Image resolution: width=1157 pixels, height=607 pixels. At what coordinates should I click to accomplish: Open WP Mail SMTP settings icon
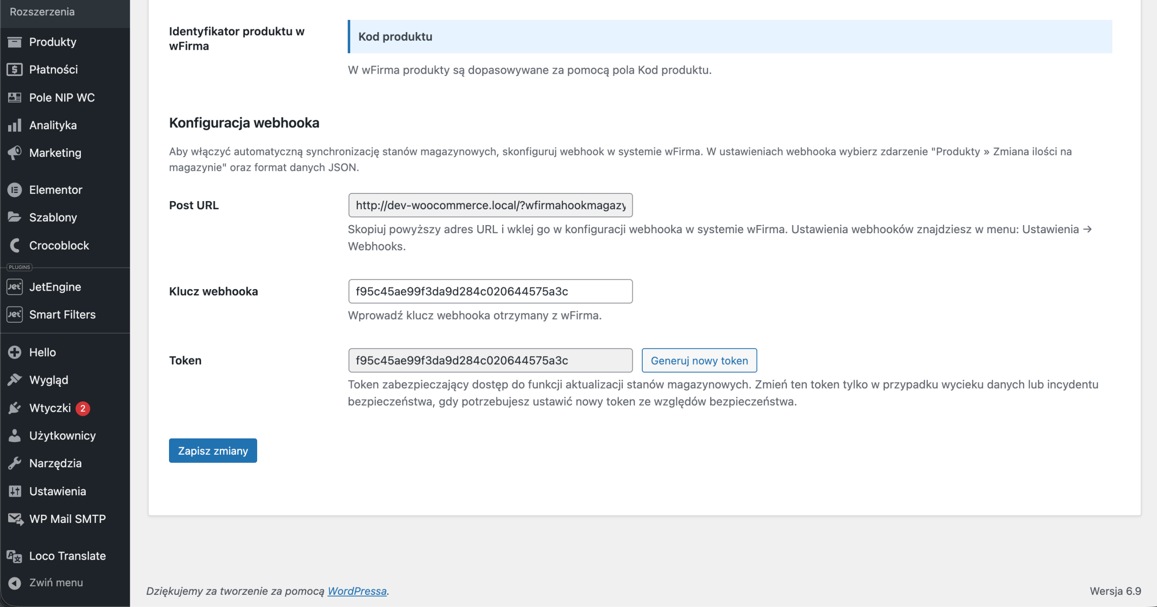(15, 519)
